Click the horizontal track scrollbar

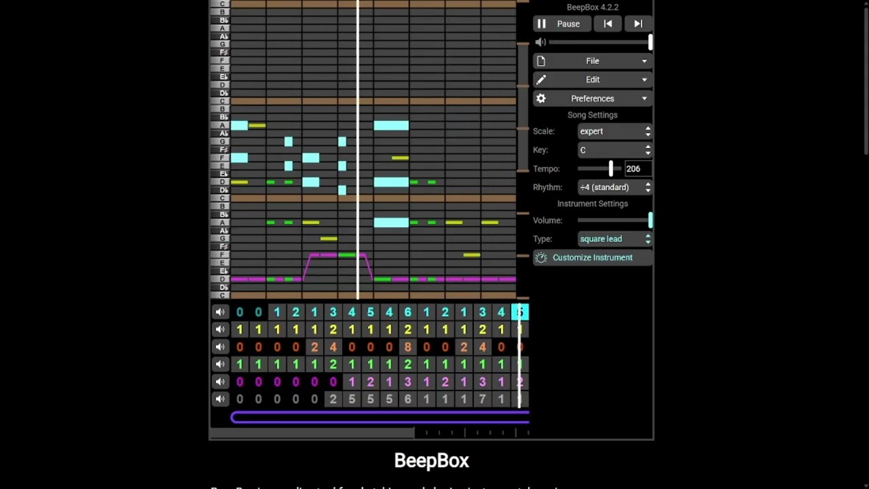click(312, 433)
